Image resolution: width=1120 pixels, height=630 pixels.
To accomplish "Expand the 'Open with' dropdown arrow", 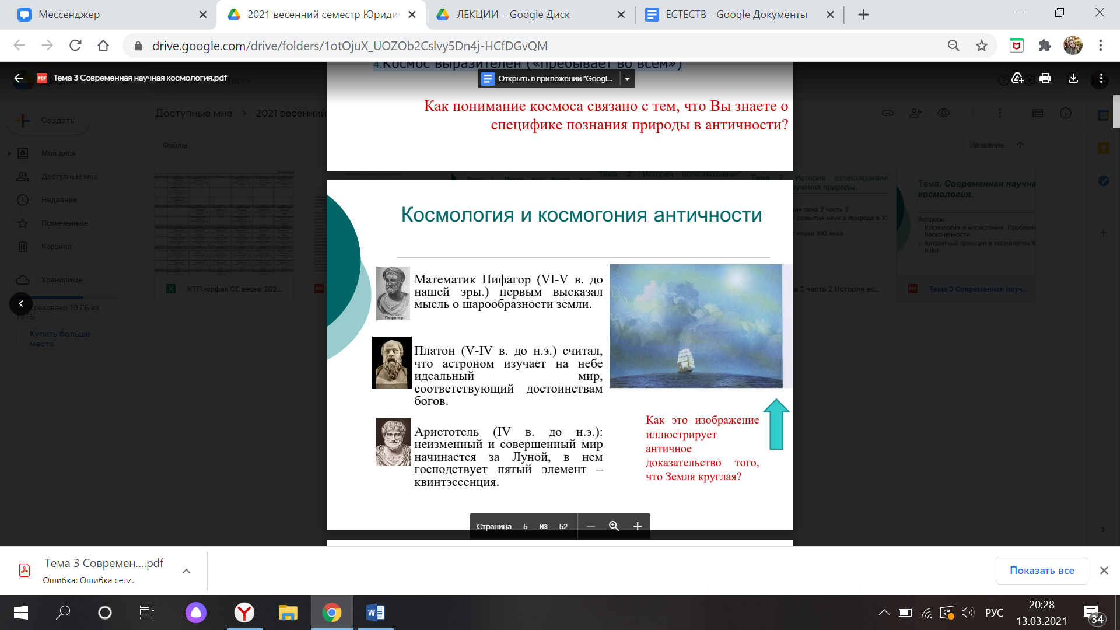I will click(627, 78).
